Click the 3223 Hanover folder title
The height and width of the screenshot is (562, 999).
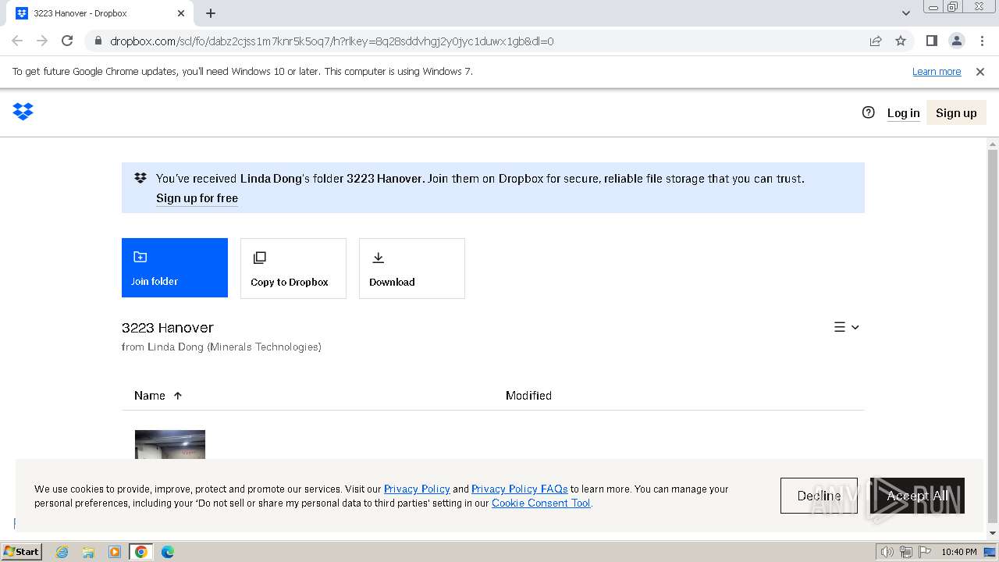point(168,328)
